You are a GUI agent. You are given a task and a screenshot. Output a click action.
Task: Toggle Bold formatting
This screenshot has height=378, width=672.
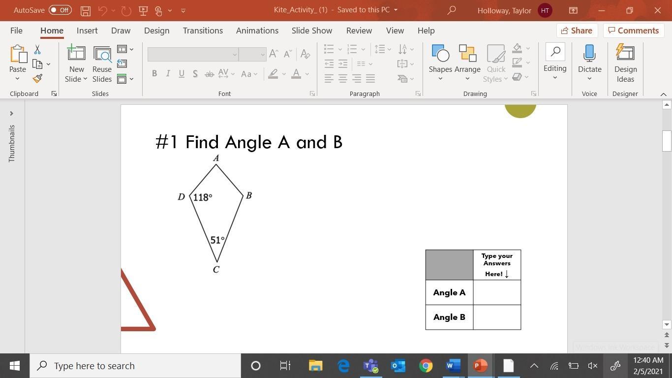coord(154,74)
